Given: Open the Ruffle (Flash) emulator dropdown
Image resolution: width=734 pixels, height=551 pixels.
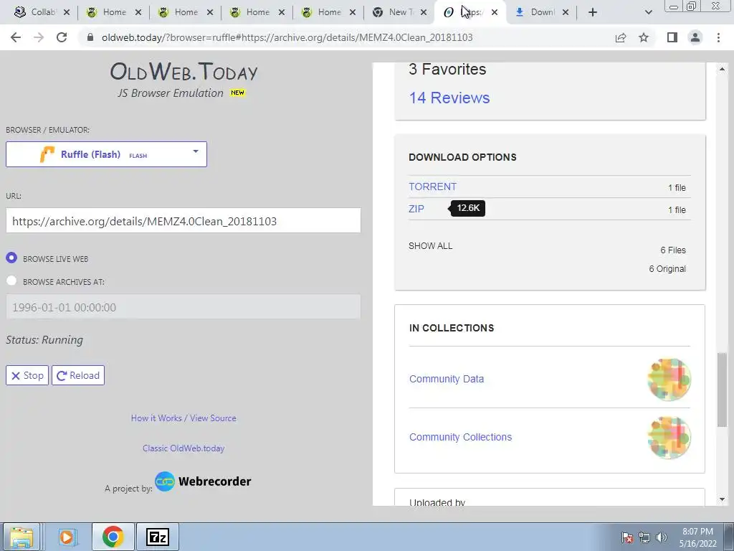Looking at the screenshot, I should pos(106,154).
